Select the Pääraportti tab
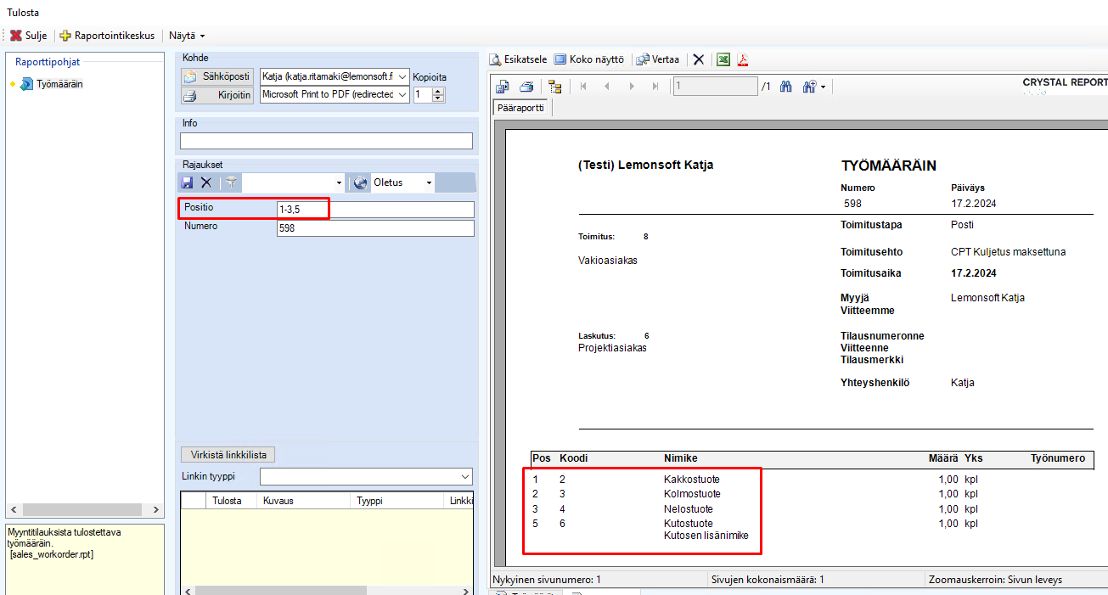 pos(521,108)
